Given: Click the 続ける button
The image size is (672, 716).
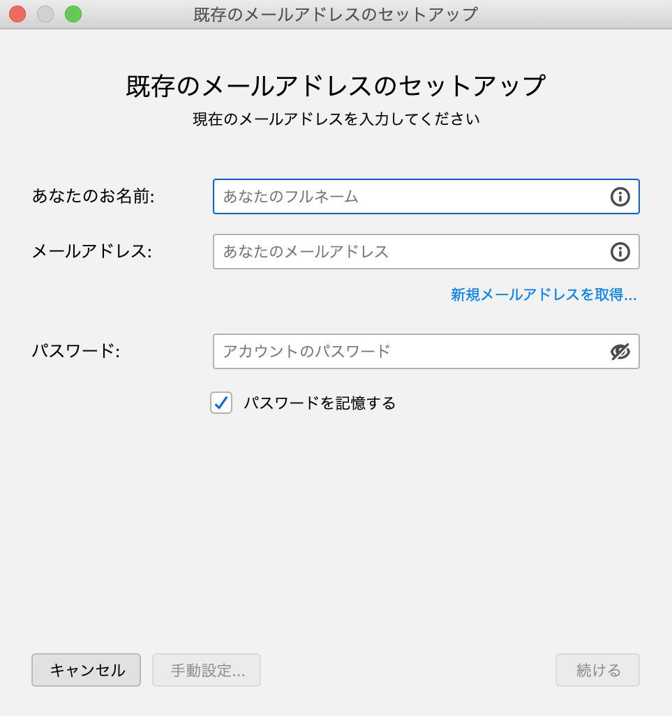Looking at the screenshot, I should tap(597, 669).
